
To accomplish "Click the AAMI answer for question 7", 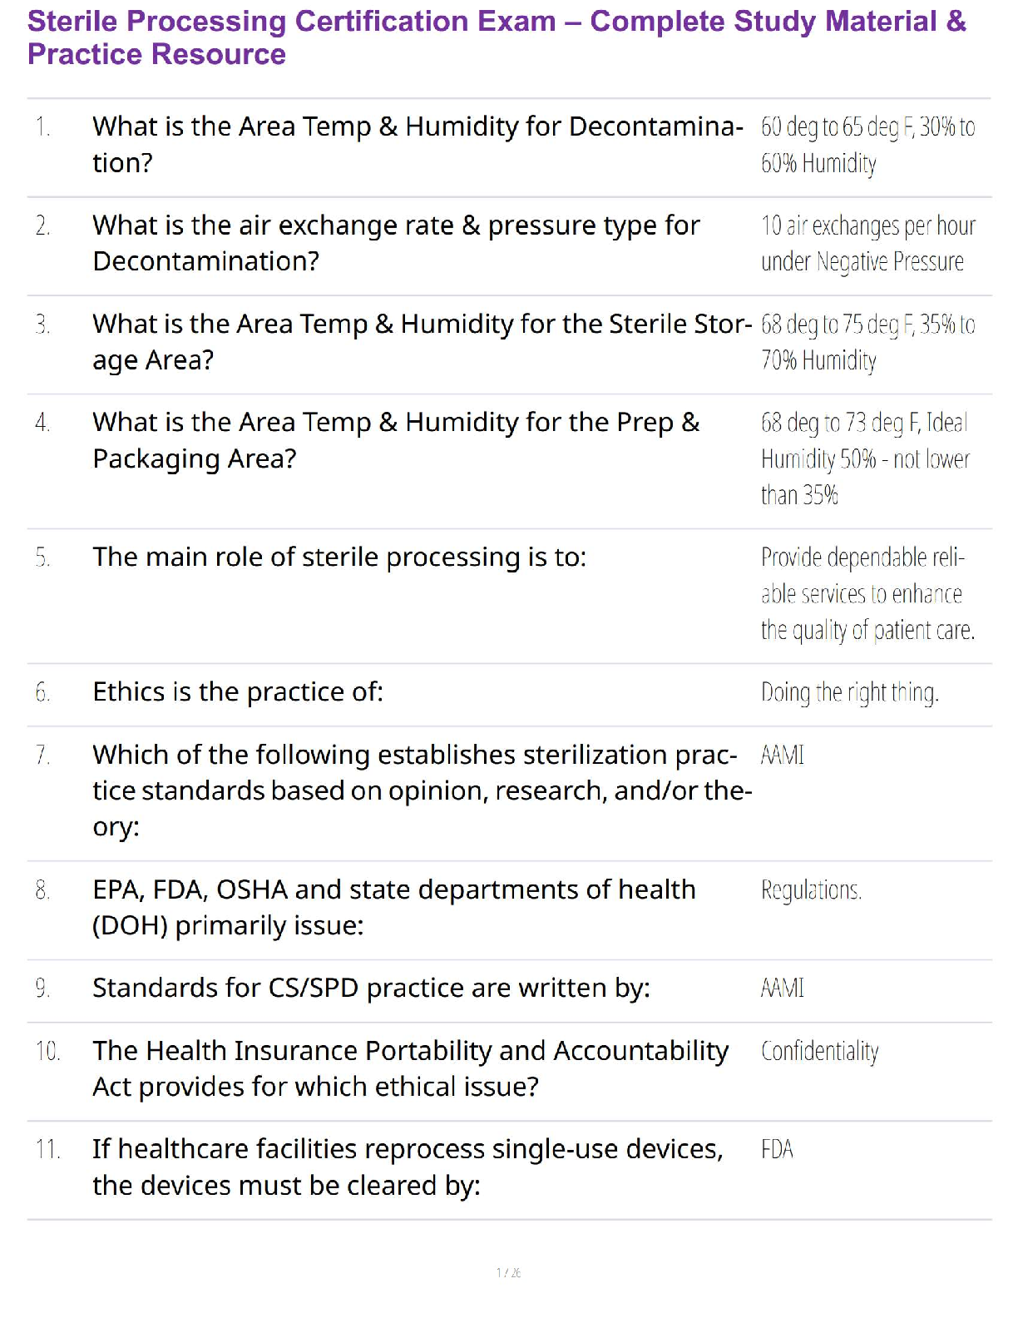I will pyautogui.click(x=783, y=755).
